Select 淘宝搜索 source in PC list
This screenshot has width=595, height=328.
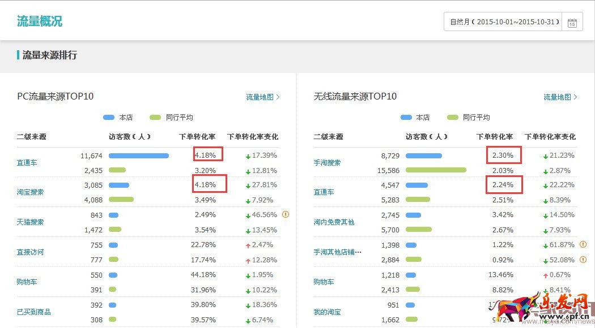point(30,192)
